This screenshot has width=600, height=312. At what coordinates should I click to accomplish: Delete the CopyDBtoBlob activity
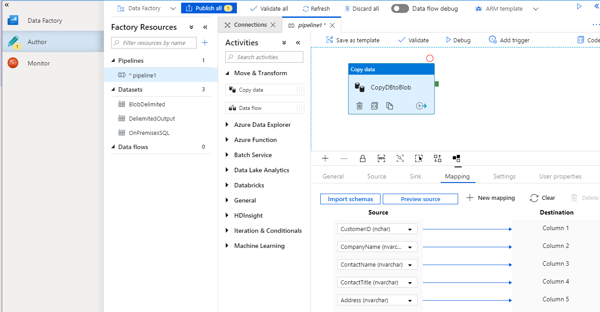[x=359, y=106]
